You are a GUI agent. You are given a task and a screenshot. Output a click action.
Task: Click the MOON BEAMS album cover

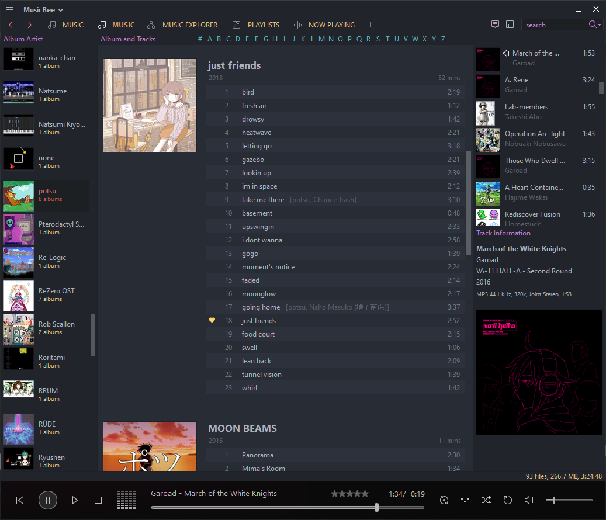pos(150,446)
